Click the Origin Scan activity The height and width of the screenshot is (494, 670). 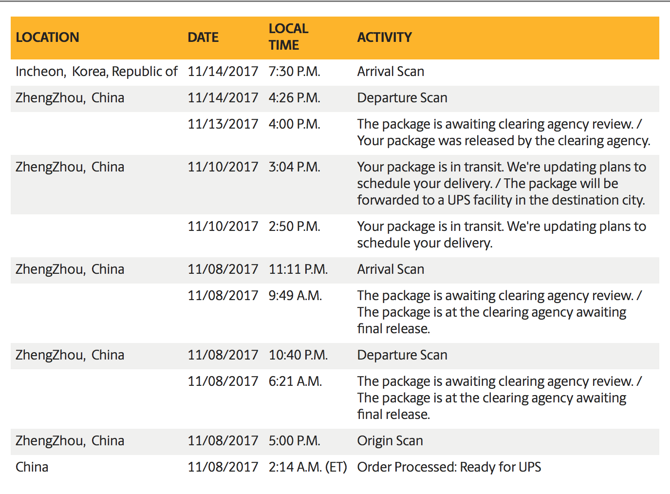click(x=390, y=441)
